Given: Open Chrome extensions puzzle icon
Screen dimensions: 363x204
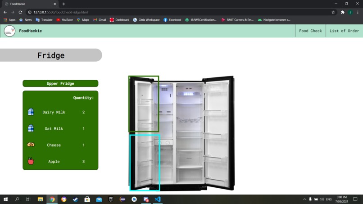Looking at the screenshot, I should point(343,12).
